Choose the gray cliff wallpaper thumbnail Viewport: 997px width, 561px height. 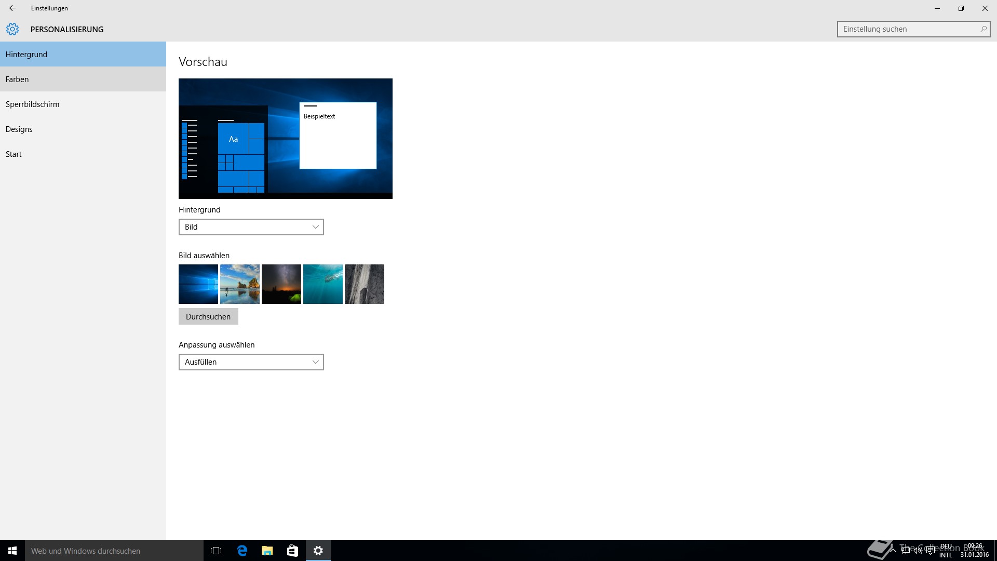pyautogui.click(x=365, y=284)
